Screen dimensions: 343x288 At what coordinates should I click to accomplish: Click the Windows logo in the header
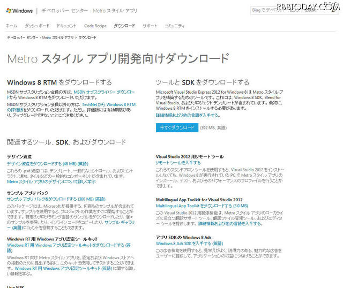[x=19, y=11]
